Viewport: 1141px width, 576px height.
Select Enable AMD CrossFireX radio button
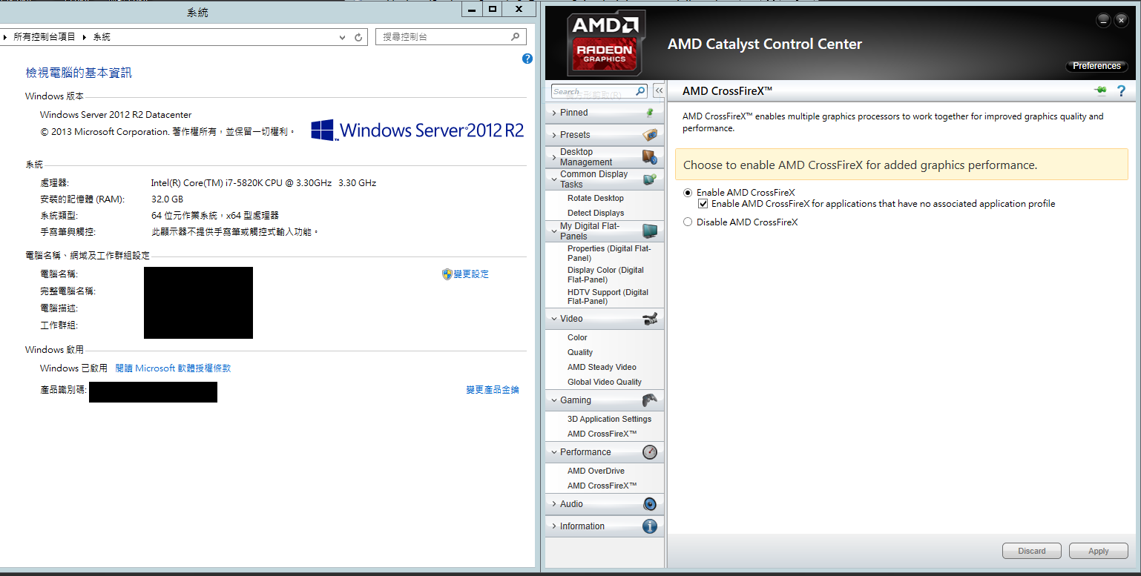(688, 193)
